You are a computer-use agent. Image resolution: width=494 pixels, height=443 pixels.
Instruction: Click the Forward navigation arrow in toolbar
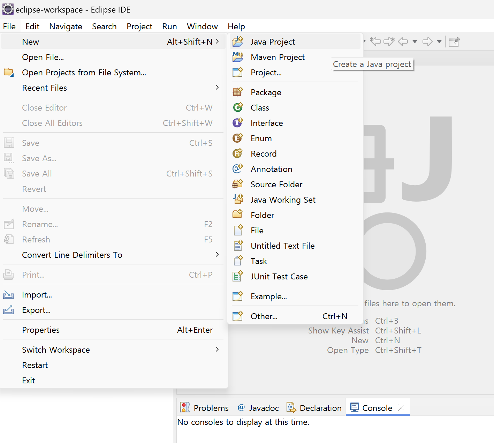click(427, 42)
